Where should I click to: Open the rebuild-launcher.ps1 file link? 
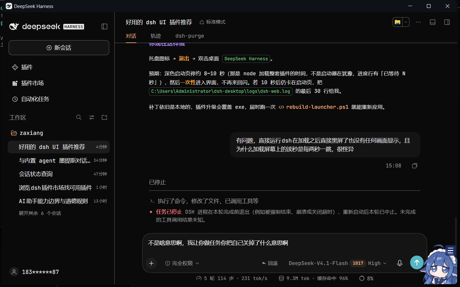(x=314, y=107)
